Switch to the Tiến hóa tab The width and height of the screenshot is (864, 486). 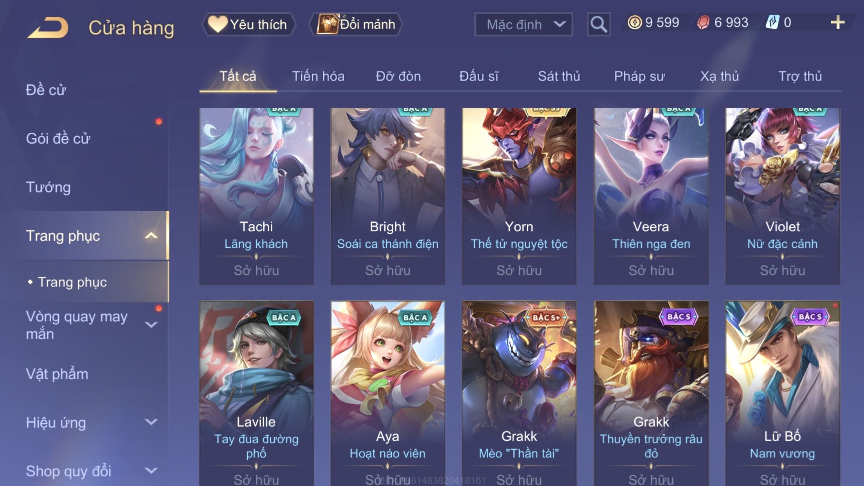coord(318,76)
